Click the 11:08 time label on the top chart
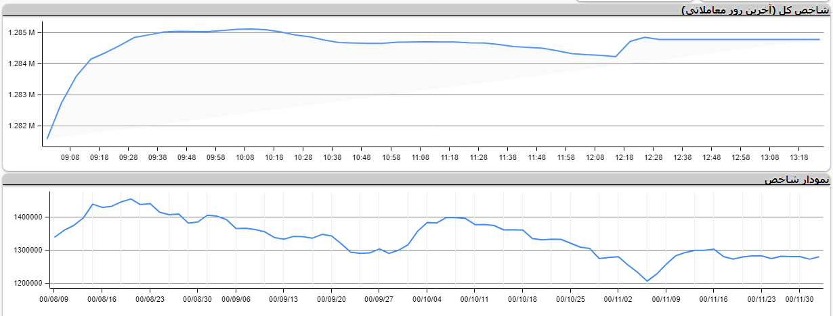The image size is (833, 316). 420,157
